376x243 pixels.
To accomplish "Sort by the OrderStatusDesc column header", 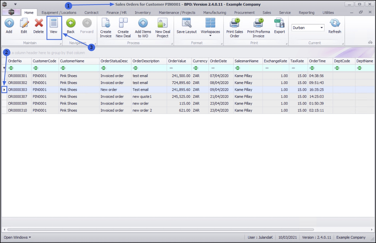I will pyautogui.click(x=115, y=61).
